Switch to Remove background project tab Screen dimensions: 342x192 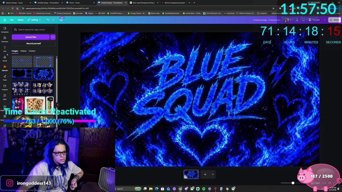[175, 3]
